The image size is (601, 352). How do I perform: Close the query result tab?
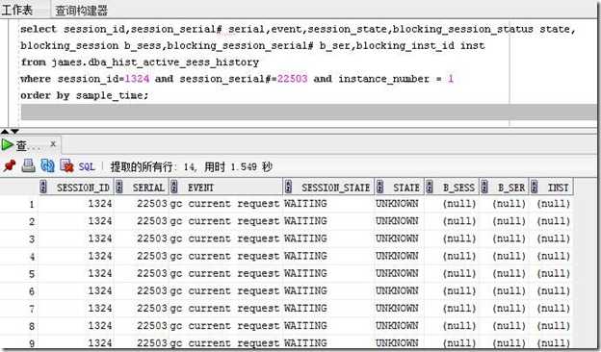coord(53,144)
